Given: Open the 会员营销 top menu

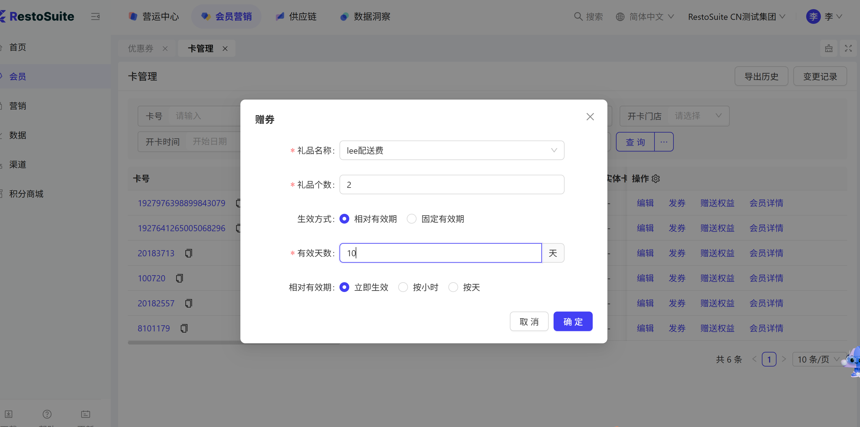Looking at the screenshot, I should coord(226,16).
